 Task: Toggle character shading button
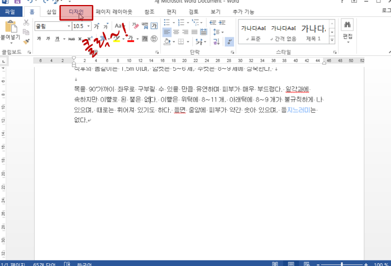click(x=145, y=38)
